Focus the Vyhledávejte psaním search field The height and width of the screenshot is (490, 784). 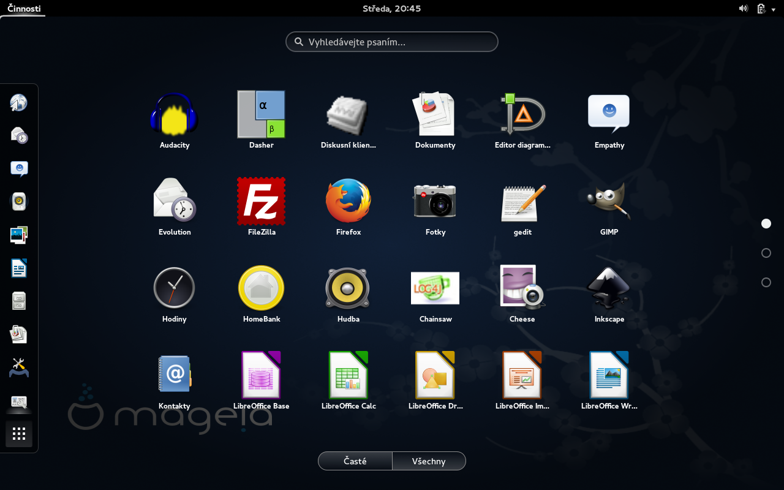[392, 42]
